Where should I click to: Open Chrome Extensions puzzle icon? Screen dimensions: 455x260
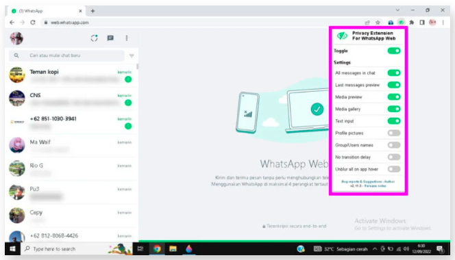411,23
